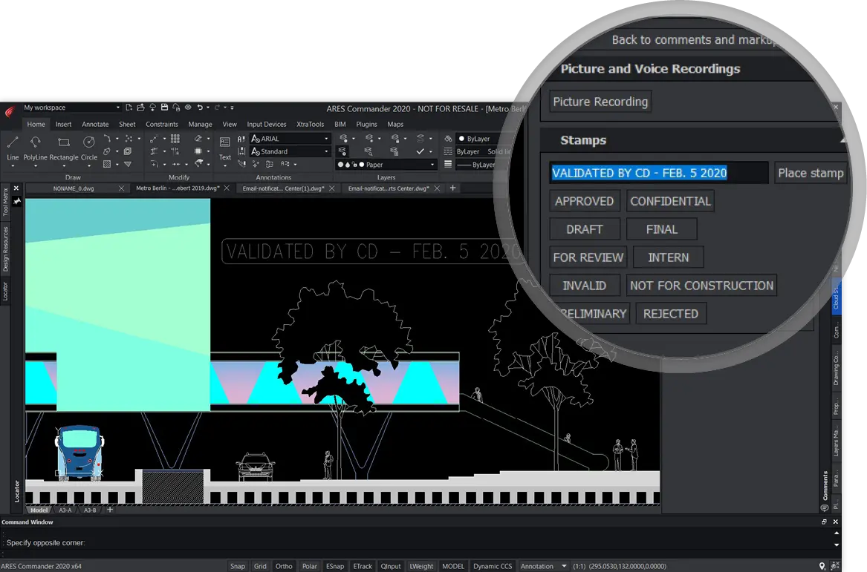Viewport: 867px width, 572px height.
Task: Click the Activate Layer checkmark icon
Action: [x=420, y=151]
